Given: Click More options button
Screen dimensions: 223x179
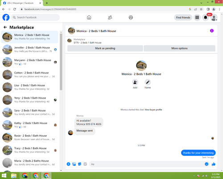Looking at the screenshot, I should click(x=179, y=48).
